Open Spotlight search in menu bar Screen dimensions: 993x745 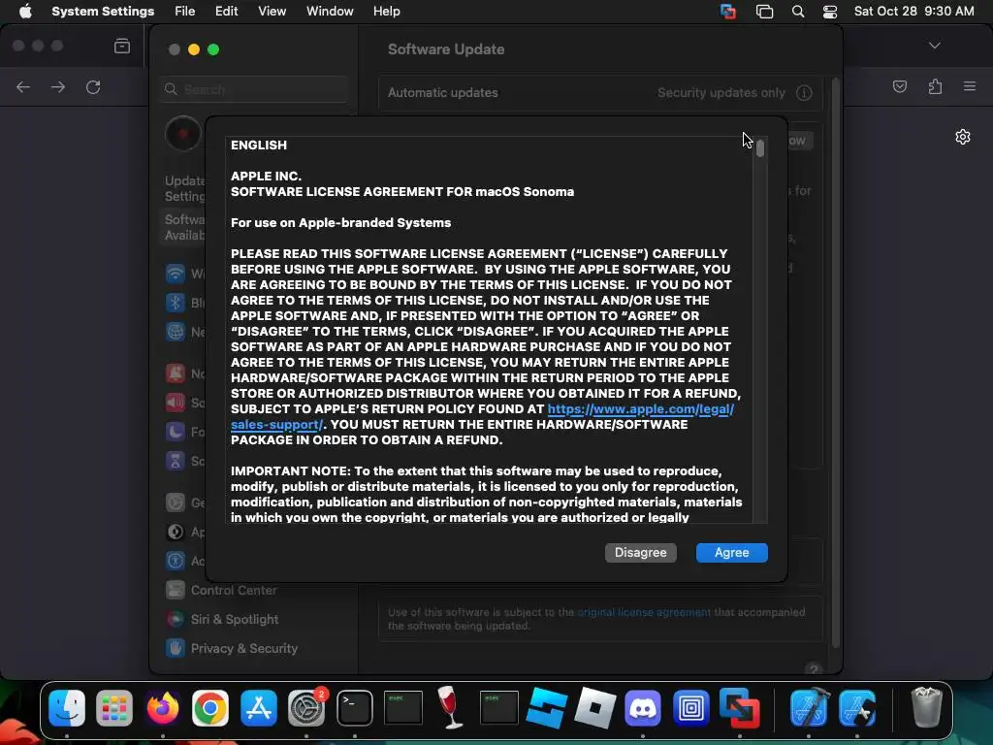[x=798, y=12]
